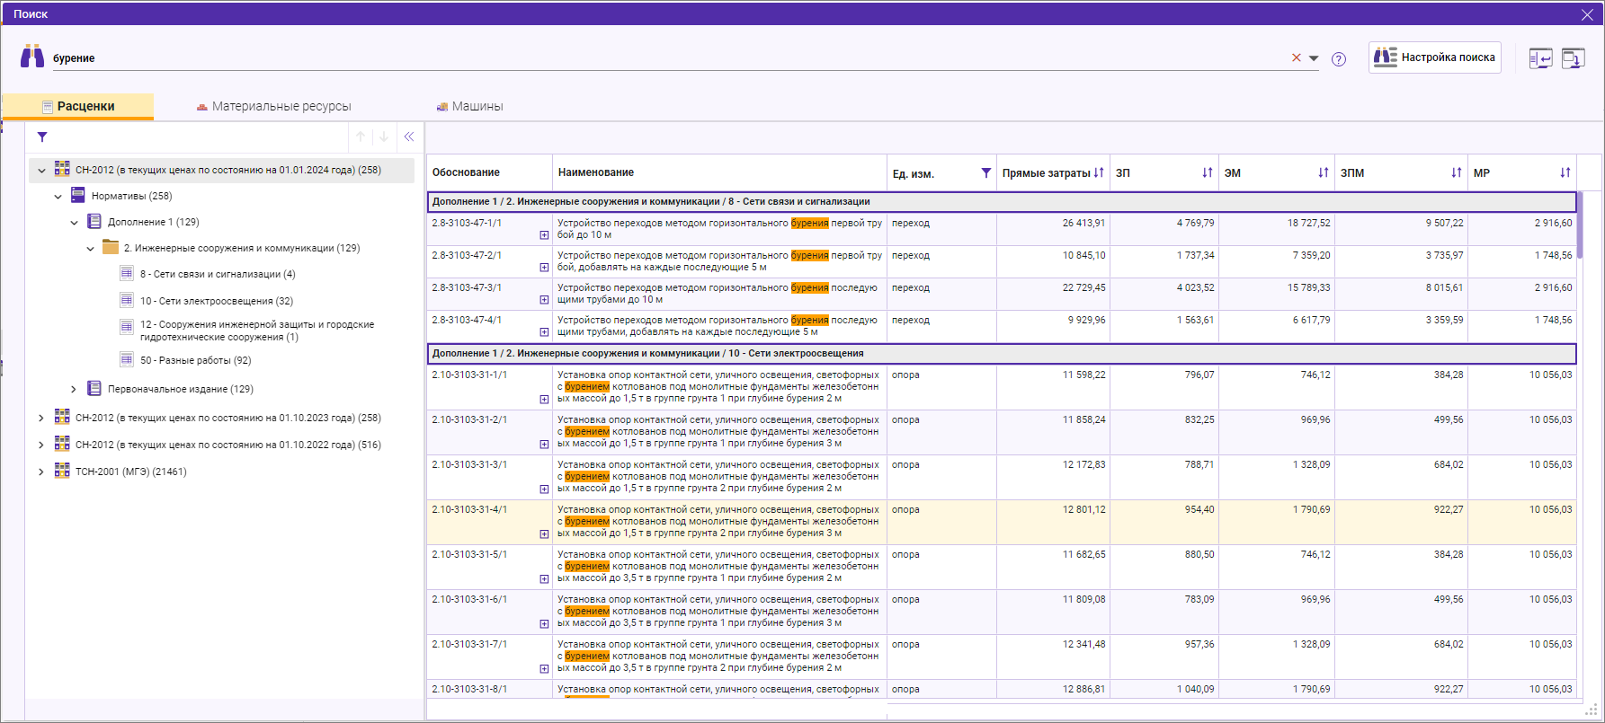Select the Сети связи и сигнализации group header
The width and height of the screenshot is (1605, 723).
coord(1002,202)
